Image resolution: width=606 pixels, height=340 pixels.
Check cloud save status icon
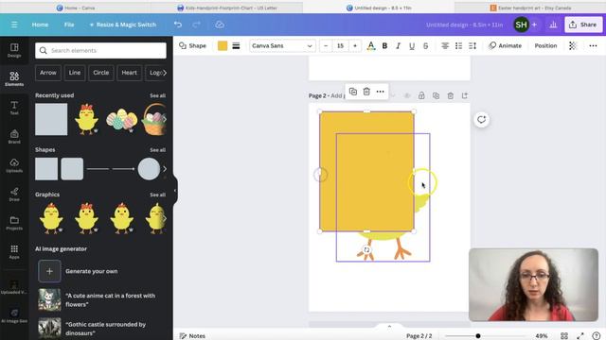click(x=220, y=25)
